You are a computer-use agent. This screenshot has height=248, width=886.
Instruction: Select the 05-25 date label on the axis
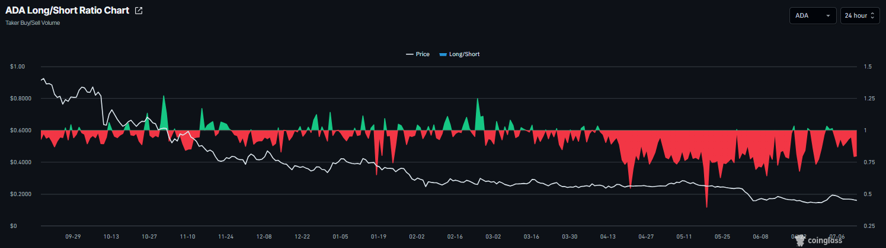(x=722, y=236)
